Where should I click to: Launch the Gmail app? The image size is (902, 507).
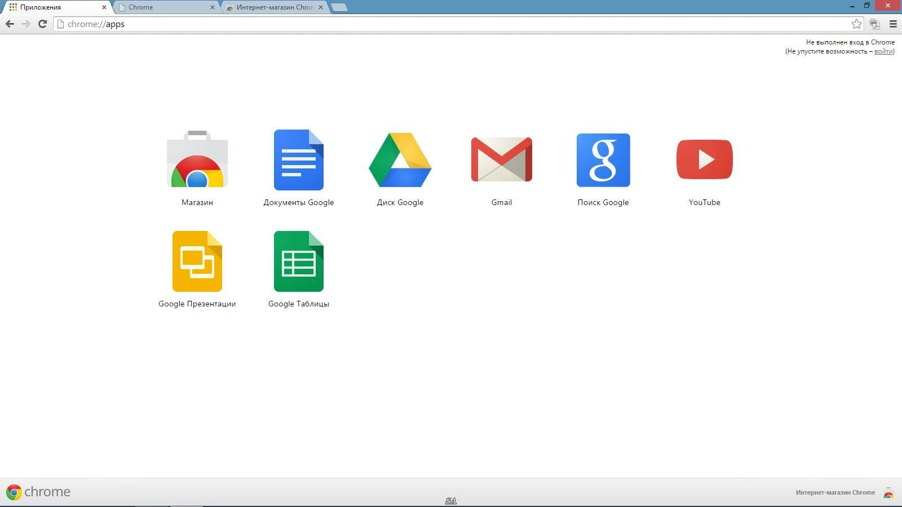502,159
